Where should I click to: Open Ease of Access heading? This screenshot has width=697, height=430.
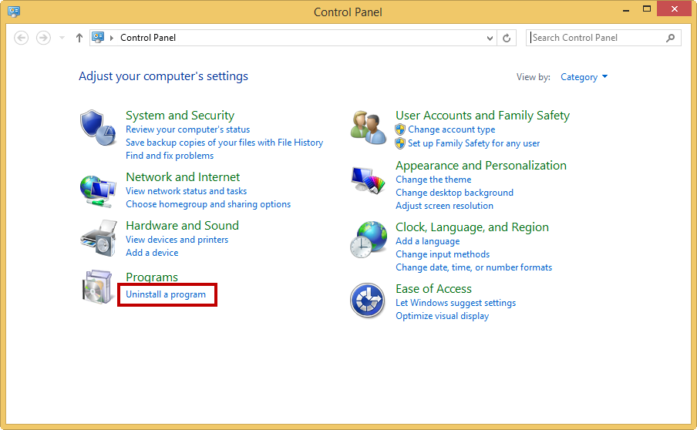(433, 289)
